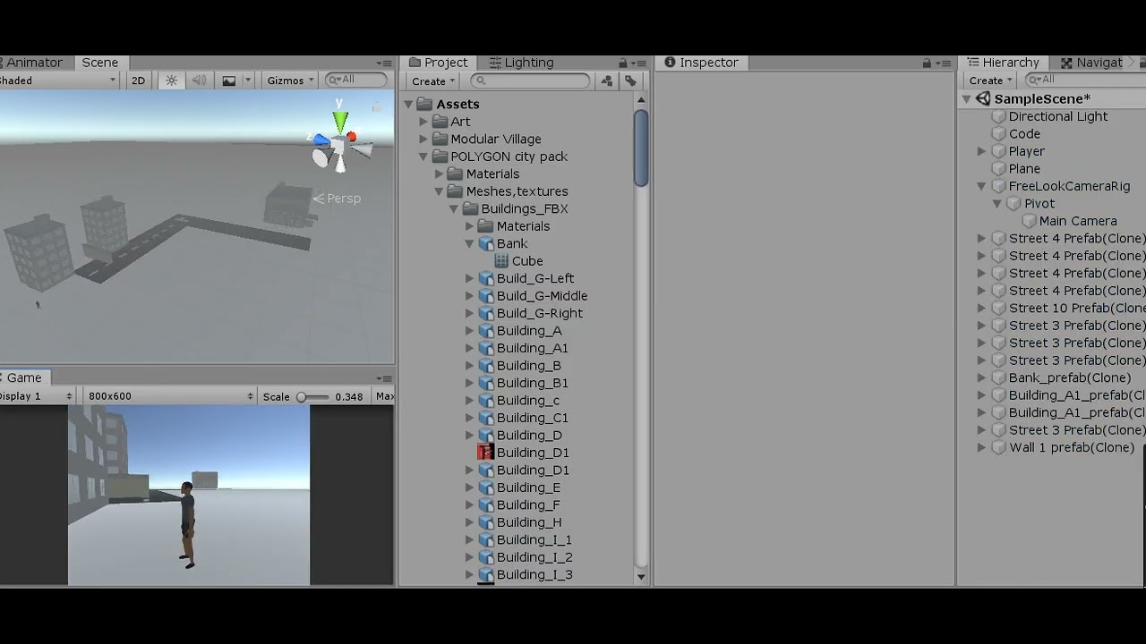Click search by type icon in Project

(607, 80)
